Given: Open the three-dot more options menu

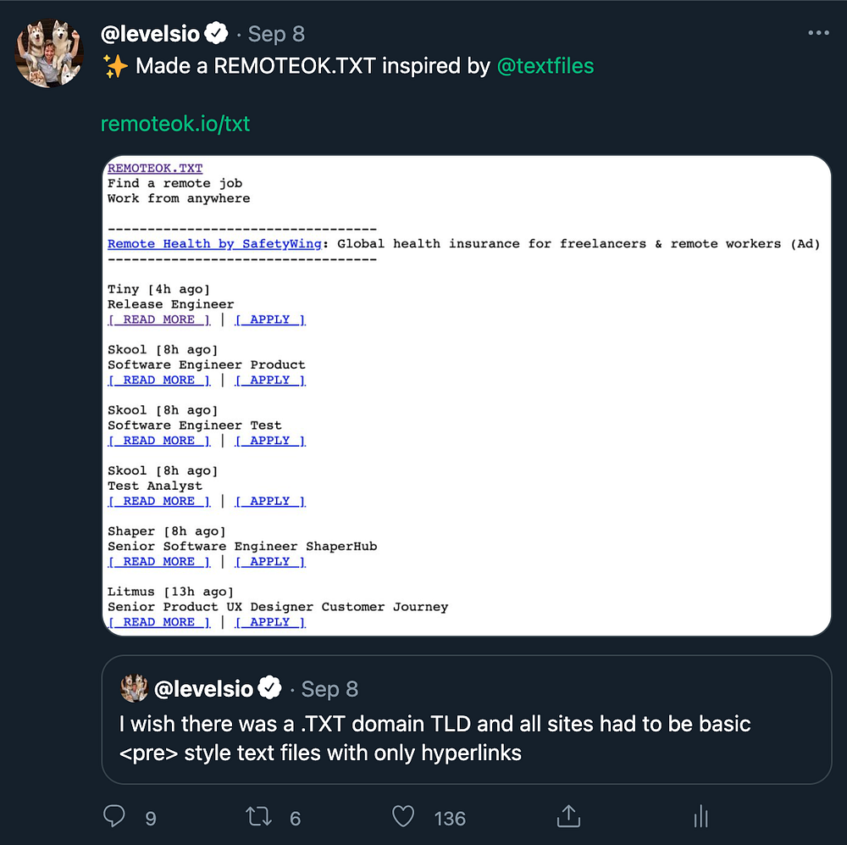Looking at the screenshot, I should coord(818,33).
